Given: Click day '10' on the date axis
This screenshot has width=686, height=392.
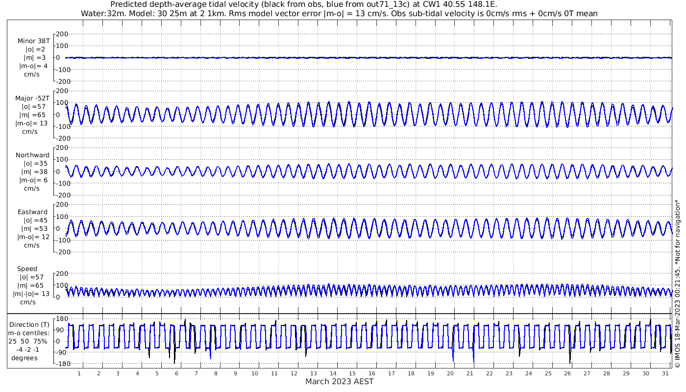Looking at the screenshot, I should coord(255,373).
